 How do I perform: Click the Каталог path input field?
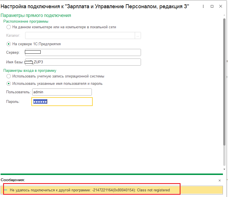(80, 36)
